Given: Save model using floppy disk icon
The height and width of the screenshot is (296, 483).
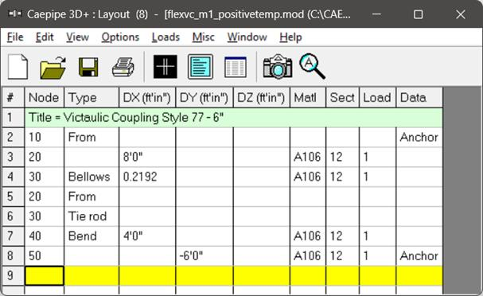Looking at the screenshot, I should point(88,67).
